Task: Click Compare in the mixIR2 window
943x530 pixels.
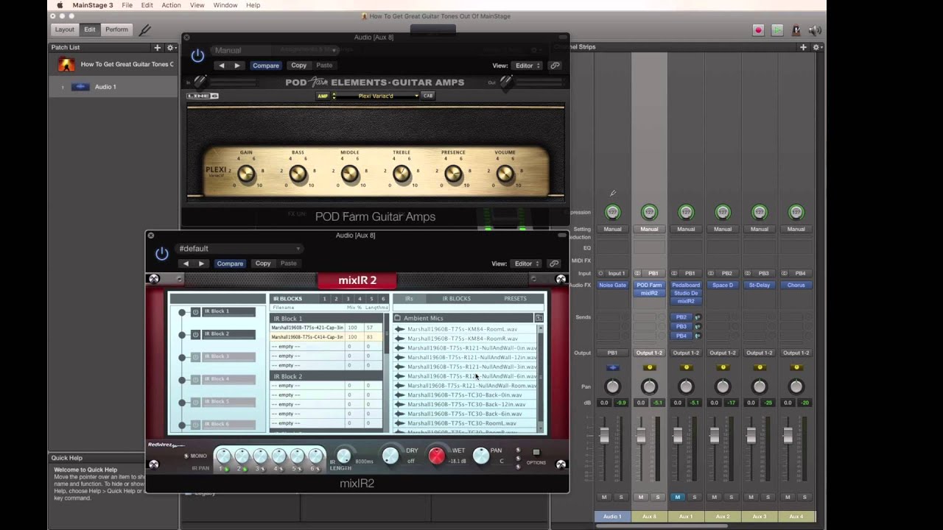Action: (230, 264)
